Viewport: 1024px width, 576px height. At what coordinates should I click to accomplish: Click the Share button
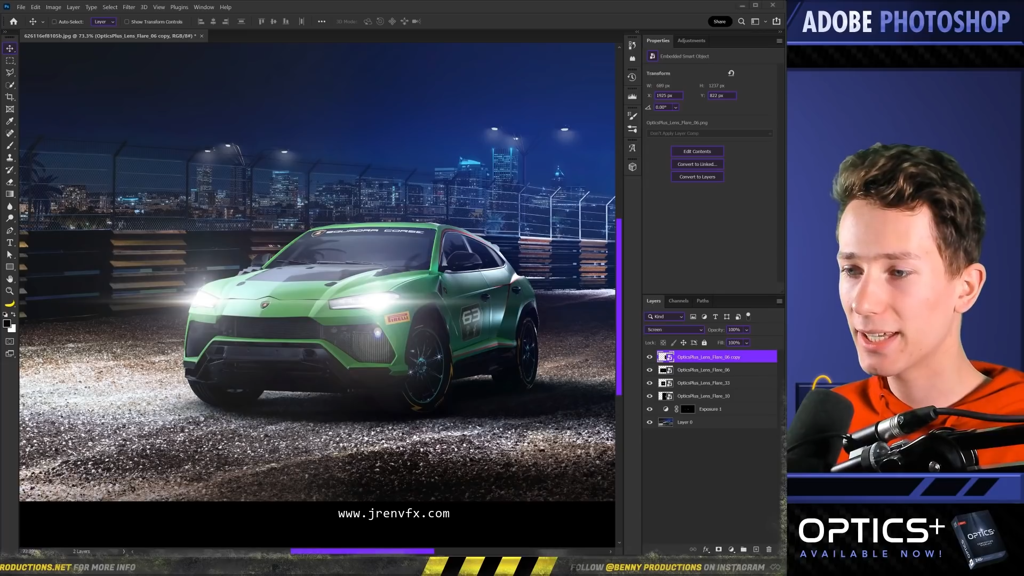point(719,22)
